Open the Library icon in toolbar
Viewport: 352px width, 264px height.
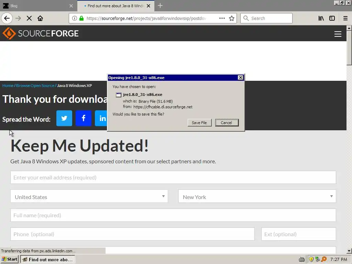tap(321, 18)
